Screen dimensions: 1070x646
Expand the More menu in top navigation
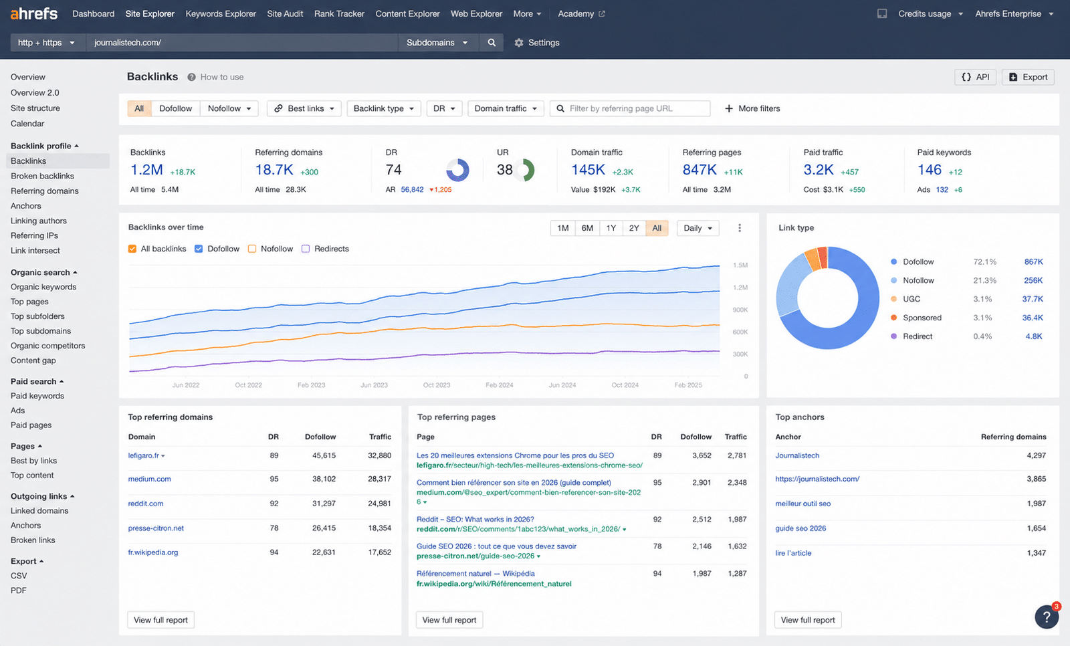(x=528, y=13)
